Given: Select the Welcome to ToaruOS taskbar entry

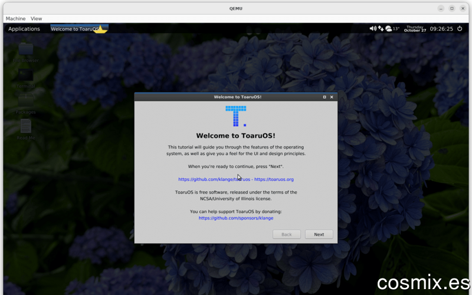Looking at the screenshot, I should pyautogui.click(x=79, y=29).
